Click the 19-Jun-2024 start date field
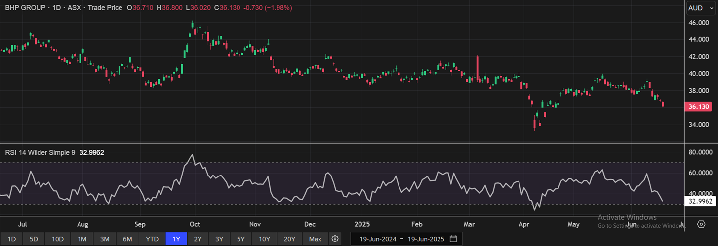 tap(377, 239)
